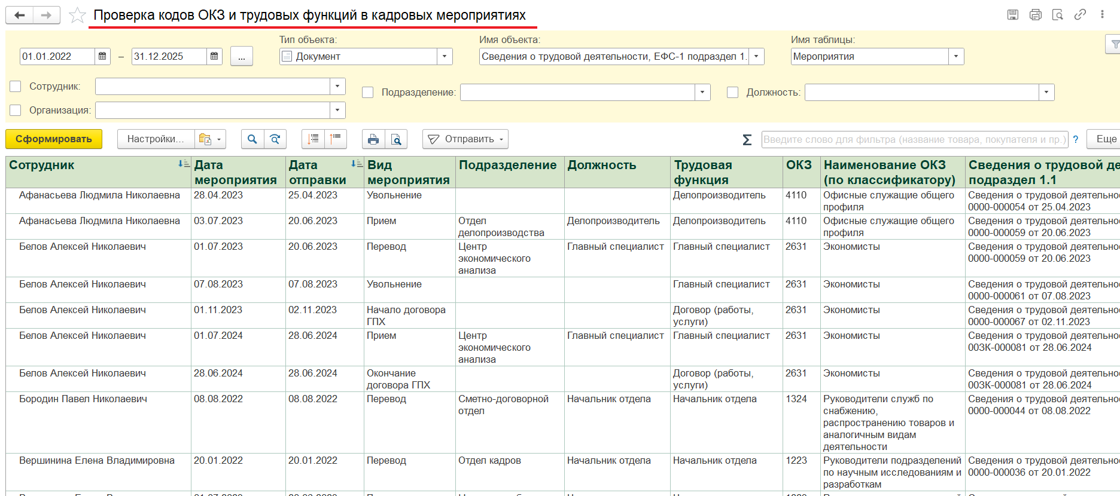The image size is (1120, 496).
Task: Click the printer icon in report toolbar
Action: pyautogui.click(x=373, y=139)
